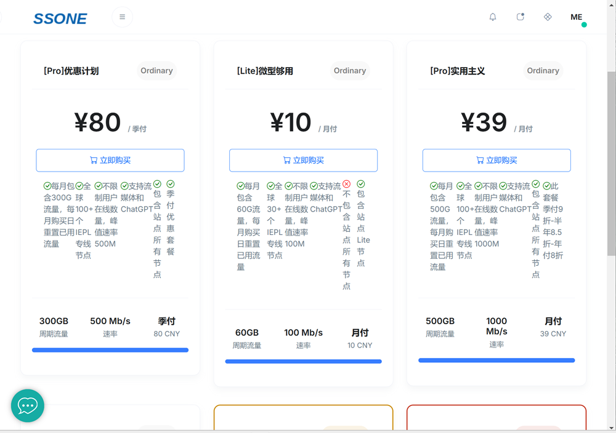
Task: Buy the ¥80 [Pro]优惠计划 plan
Action: 110,161
